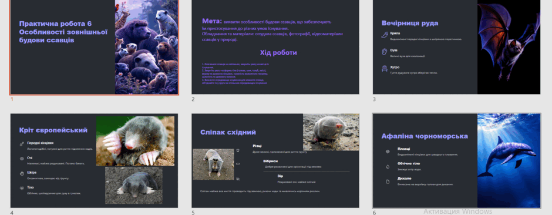Screen dimensions: 552x215
Task: Click slide number 2 under the Мета slide
Action: (x=193, y=99)
